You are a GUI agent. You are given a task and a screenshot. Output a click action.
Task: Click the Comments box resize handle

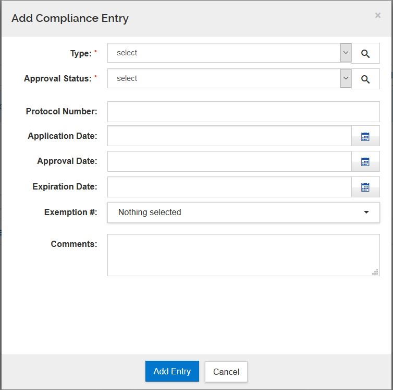(x=375, y=272)
